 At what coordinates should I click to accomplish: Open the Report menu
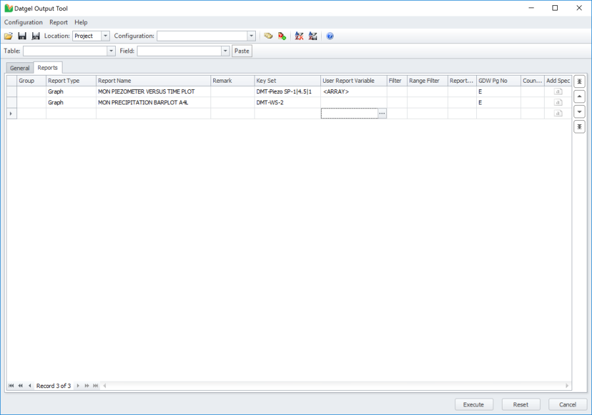(59, 22)
